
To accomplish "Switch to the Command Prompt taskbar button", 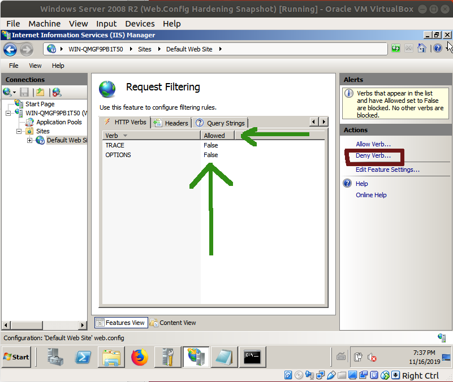I will click(x=252, y=357).
